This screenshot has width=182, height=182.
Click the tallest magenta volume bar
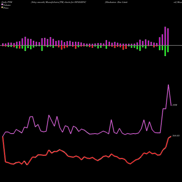165,36
